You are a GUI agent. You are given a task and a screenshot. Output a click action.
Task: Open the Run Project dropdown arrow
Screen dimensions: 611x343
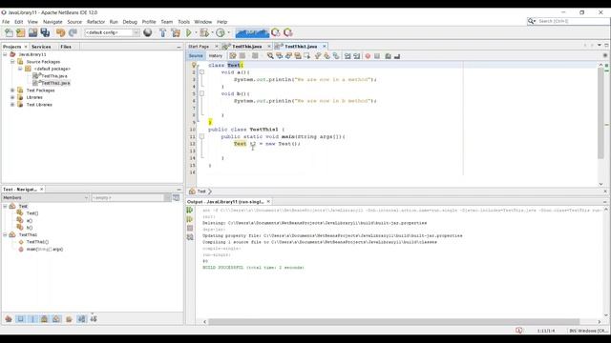pyautogui.click(x=196, y=33)
